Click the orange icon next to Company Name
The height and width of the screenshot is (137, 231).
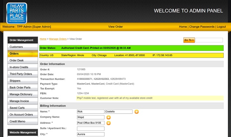point(108,117)
